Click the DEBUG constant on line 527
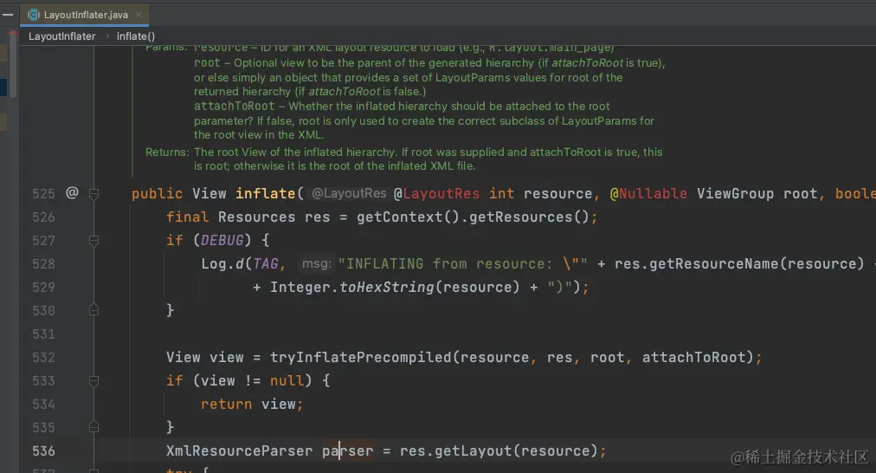 222,241
